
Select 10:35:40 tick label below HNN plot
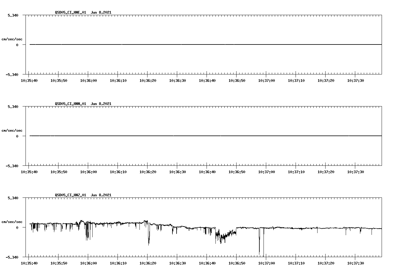click(x=29, y=172)
